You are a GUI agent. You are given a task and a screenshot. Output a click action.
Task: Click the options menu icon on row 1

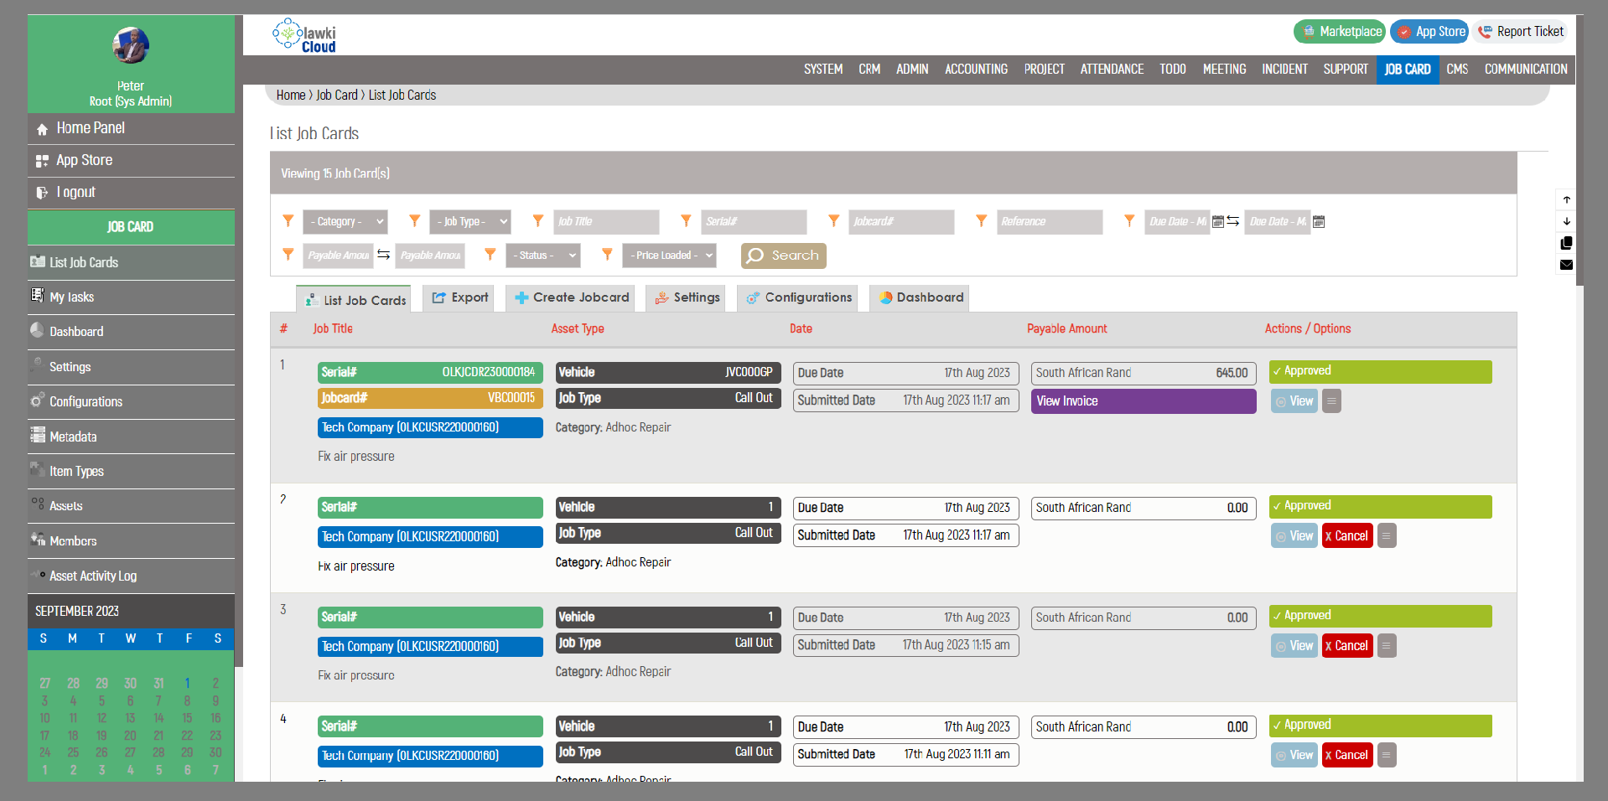click(x=1332, y=401)
